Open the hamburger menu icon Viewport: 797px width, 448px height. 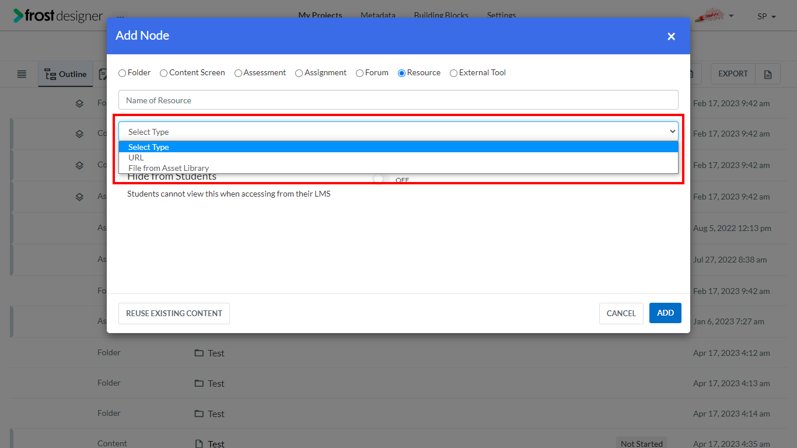(x=22, y=74)
